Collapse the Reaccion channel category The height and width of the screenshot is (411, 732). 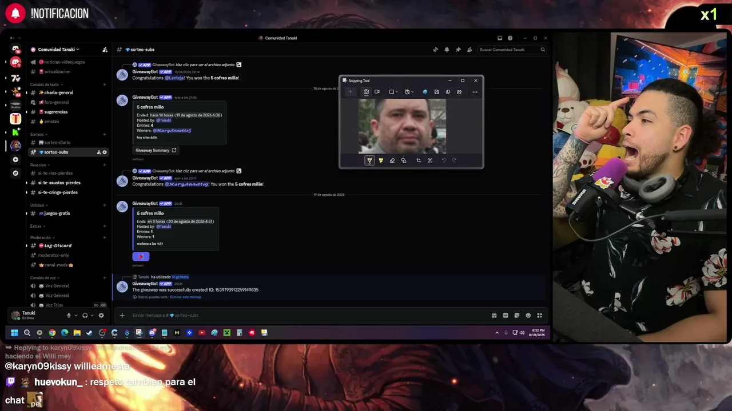[40, 165]
